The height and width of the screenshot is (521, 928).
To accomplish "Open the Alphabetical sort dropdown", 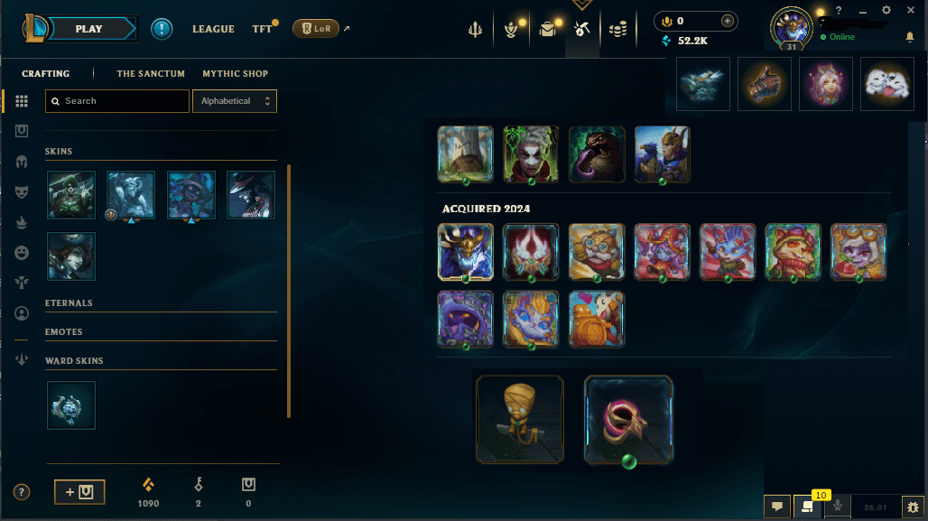I will pos(235,101).
